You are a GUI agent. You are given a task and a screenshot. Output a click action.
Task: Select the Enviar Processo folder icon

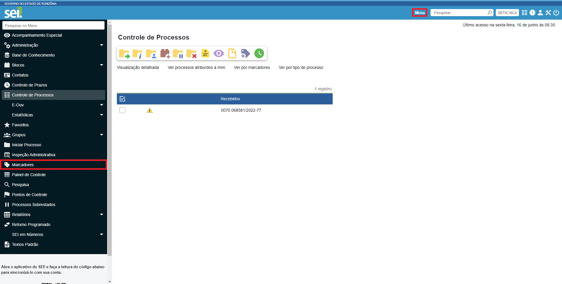tap(124, 53)
